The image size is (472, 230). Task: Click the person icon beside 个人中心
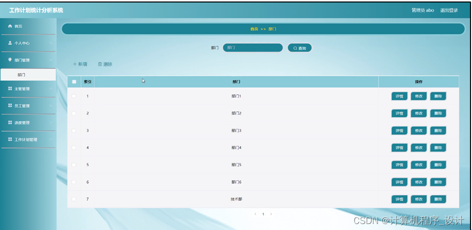10,43
